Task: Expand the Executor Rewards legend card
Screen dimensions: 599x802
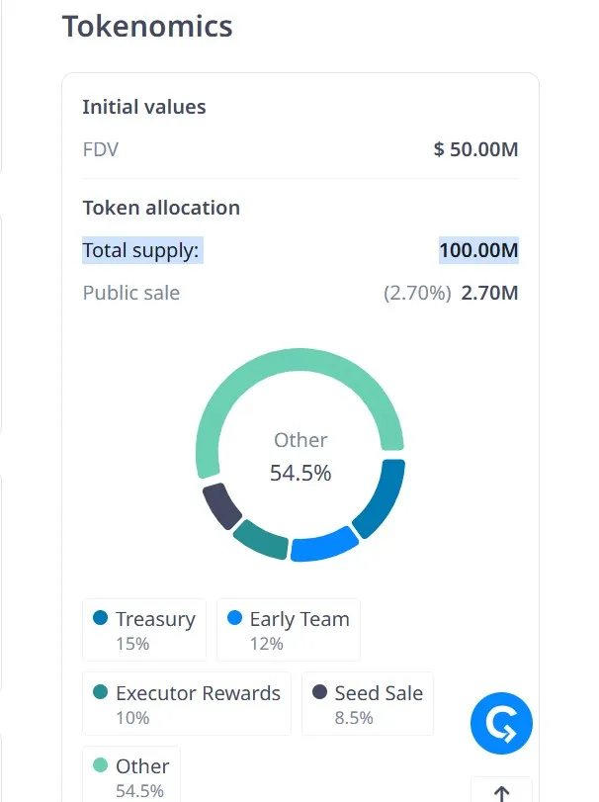Action: [186, 703]
